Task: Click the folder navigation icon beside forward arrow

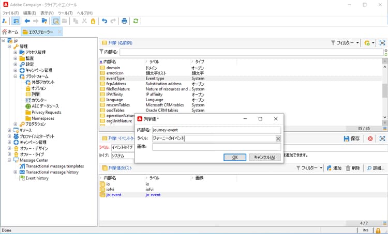Action: 44,21
